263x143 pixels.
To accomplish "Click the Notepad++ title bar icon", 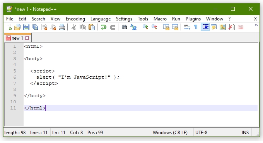I will click(9, 9).
